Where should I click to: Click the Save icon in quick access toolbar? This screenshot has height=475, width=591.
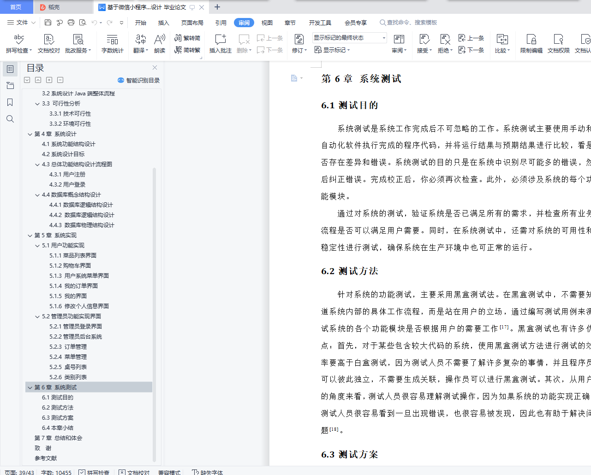coord(48,22)
